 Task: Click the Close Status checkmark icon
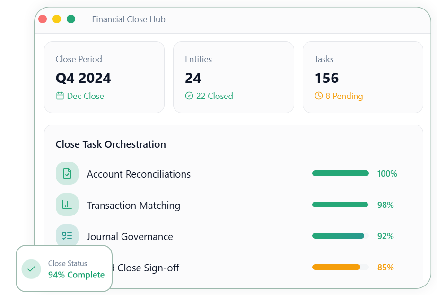tap(31, 269)
